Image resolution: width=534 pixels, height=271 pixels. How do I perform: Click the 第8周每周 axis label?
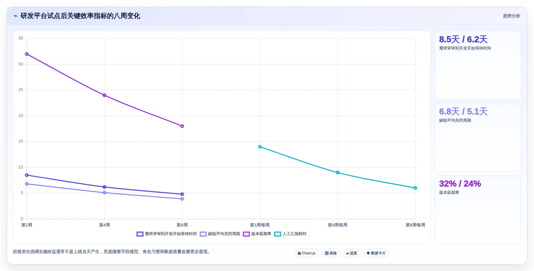click(x=415, y=225)
